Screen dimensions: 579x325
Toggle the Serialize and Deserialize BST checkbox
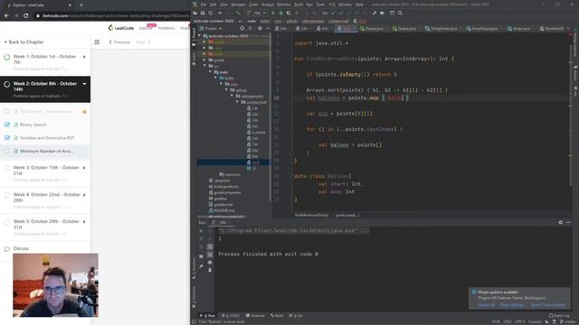[7, 138]
